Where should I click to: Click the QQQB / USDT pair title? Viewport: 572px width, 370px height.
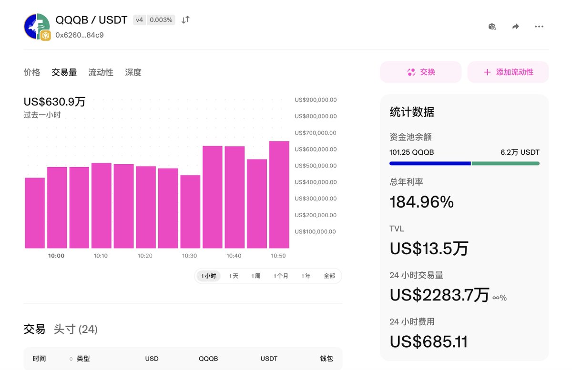[92, 20]
